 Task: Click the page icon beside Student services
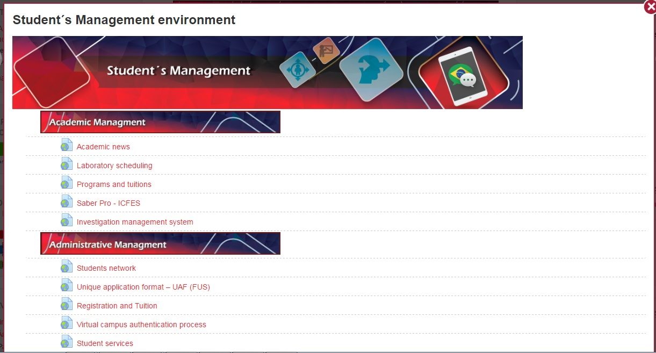[x=67, y=342]
